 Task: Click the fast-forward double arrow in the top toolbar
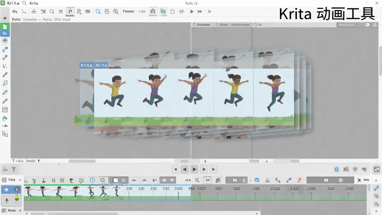(200, 12)
